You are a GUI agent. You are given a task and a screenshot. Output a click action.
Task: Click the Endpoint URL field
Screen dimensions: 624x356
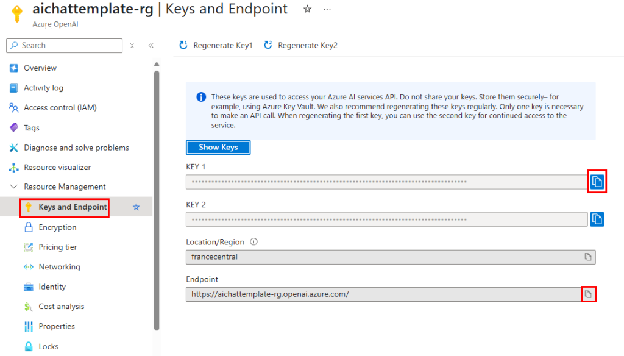point(391,294)
